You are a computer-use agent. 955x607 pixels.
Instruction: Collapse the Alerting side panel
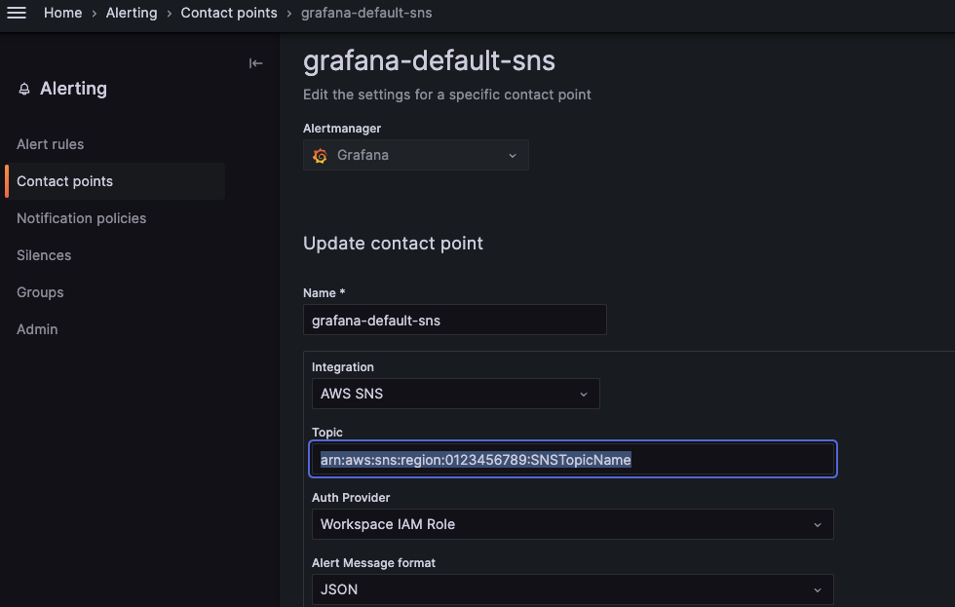pyautogui.click(x=255, y=62)
